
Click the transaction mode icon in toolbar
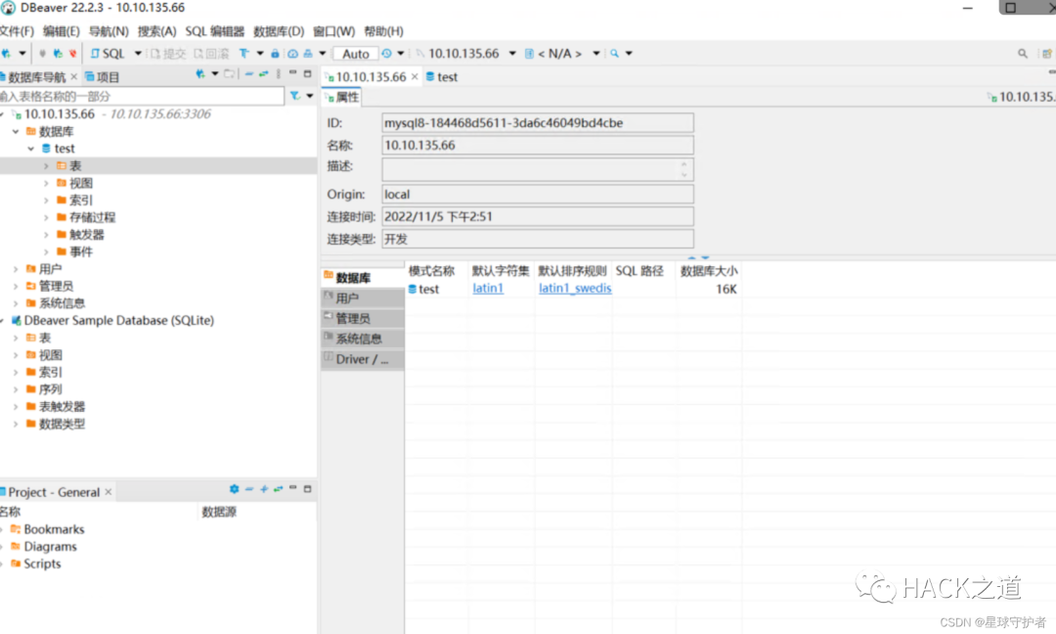click(x=243, y=53)
